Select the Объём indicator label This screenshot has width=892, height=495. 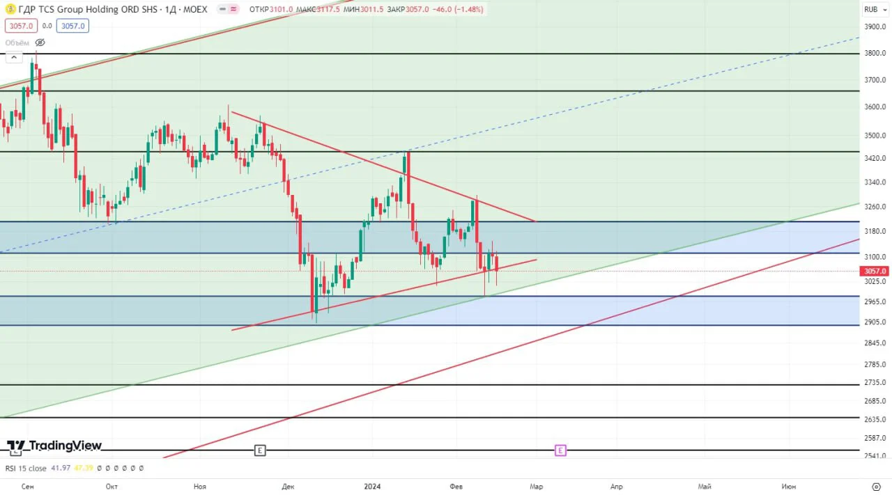17,42
